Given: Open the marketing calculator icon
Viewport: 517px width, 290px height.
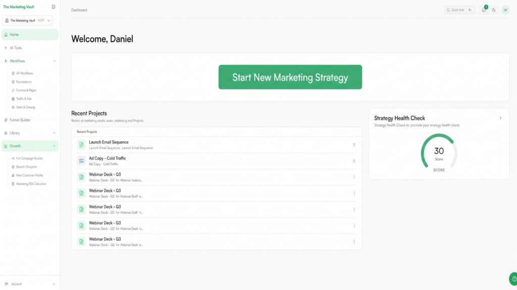Looking at the screenshot, I should (x=13, y=184).
